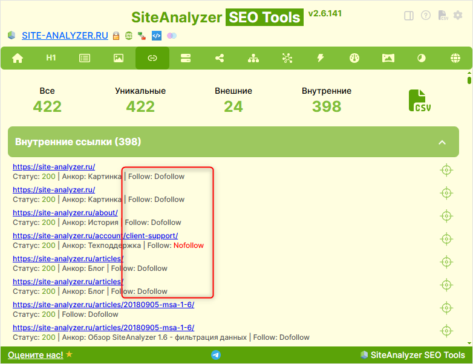
Task: Open the Home tab icon
Action: [18, 58]
